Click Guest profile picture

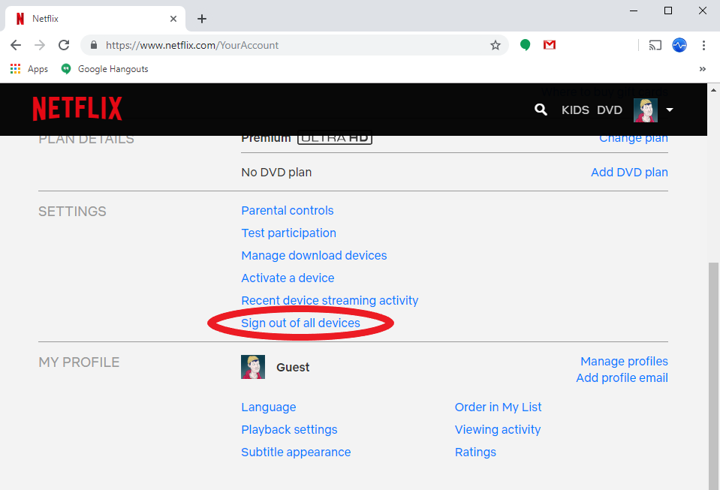pyautogui.click(x=253, y=367)
